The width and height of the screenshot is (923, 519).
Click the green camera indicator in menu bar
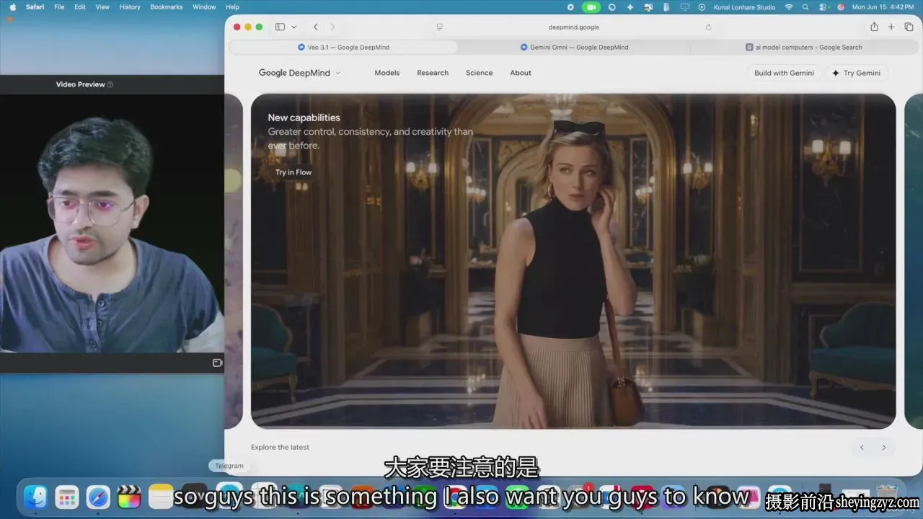point(591,7)
